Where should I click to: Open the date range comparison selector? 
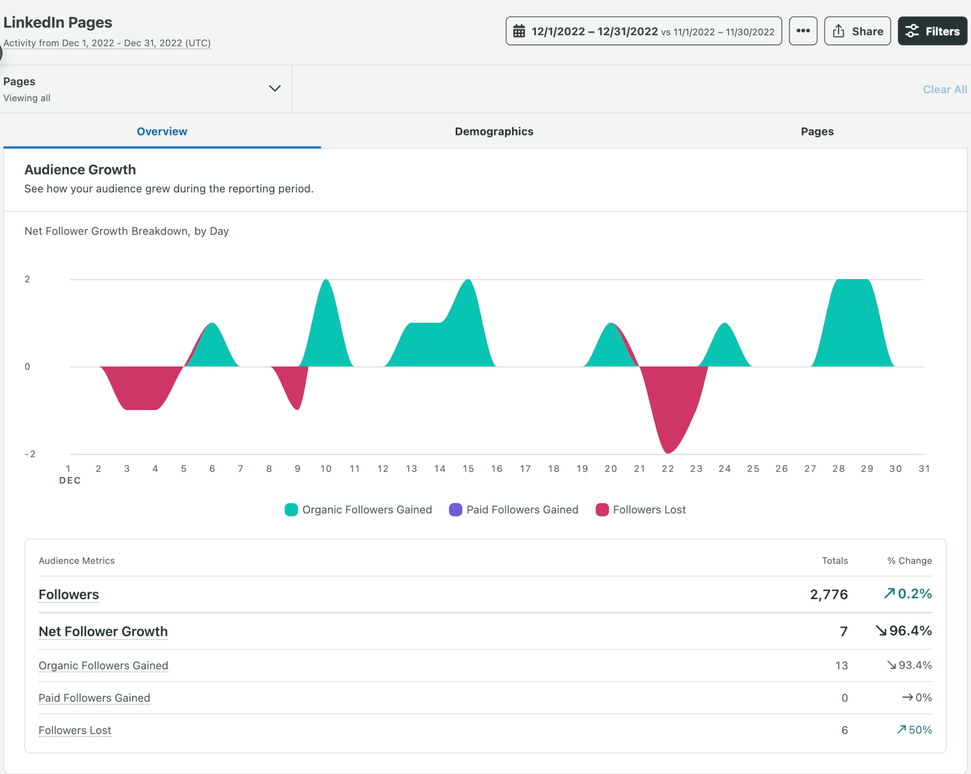pyautogui.click(x=642, y=31)
